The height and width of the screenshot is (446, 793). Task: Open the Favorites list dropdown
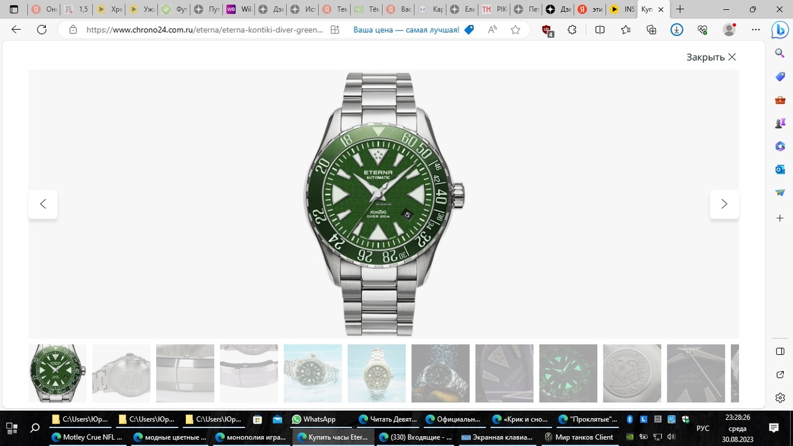[x=626, y=30]
